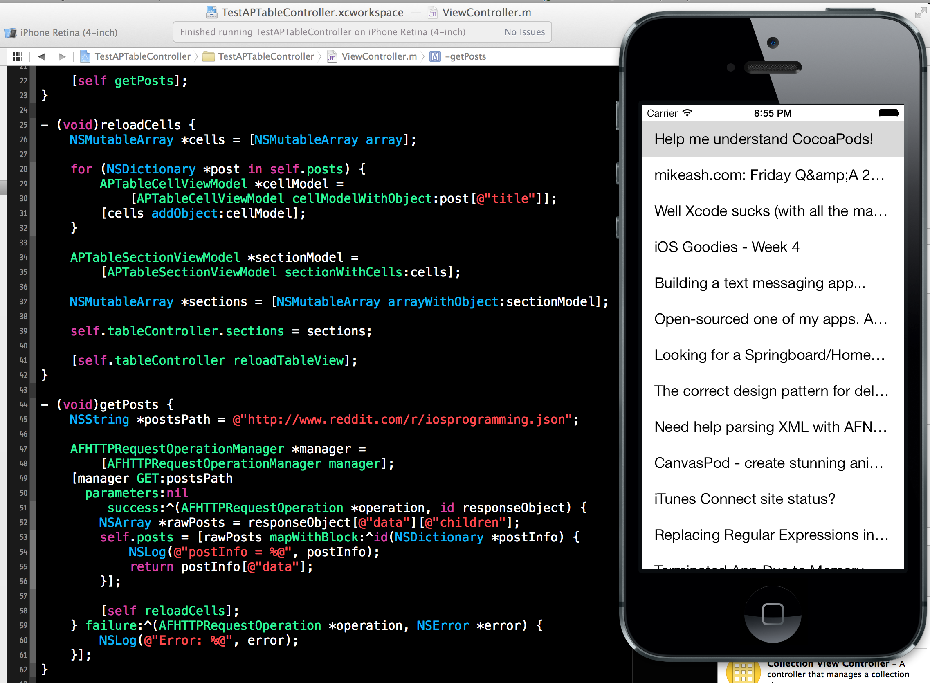Click the TestAPTableController project icon in breadcrumb

85,56
